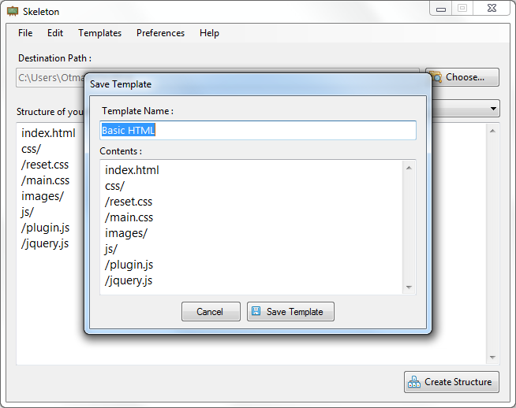This screenshot has height=408, width=516.
Task: Click images/ line in Contents box
Action: pyautogui.click(x=126, y=233)
